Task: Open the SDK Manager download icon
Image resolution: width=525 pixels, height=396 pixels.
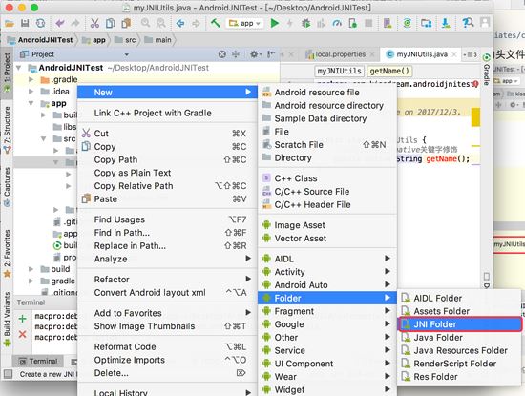Action: [x=446, y=23]
